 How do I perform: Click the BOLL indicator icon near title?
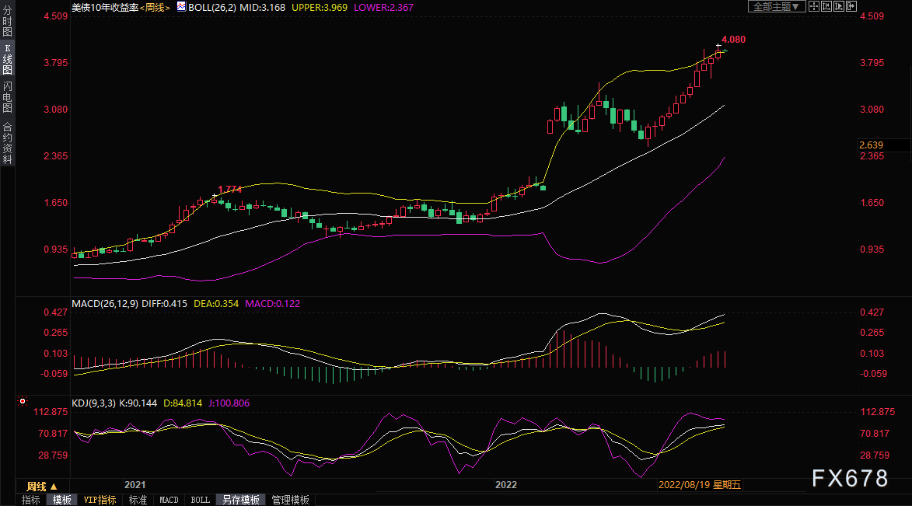coord(181,6)
